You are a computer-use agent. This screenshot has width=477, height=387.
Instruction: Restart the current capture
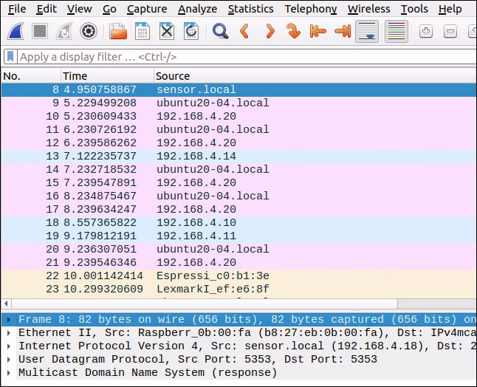(64, 31)
